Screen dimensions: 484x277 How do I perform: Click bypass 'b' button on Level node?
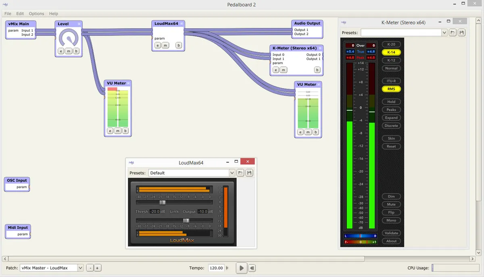(x=76, y=51)
